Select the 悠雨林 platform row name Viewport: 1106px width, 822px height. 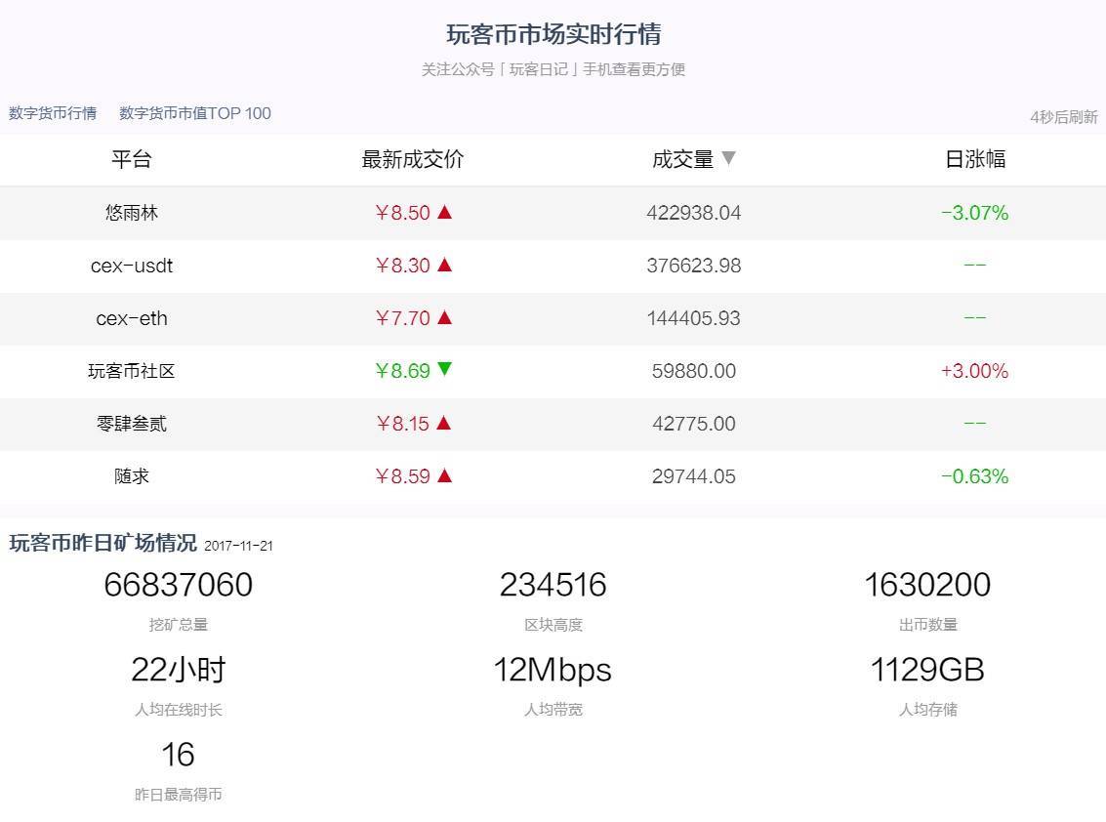(132, 213)
